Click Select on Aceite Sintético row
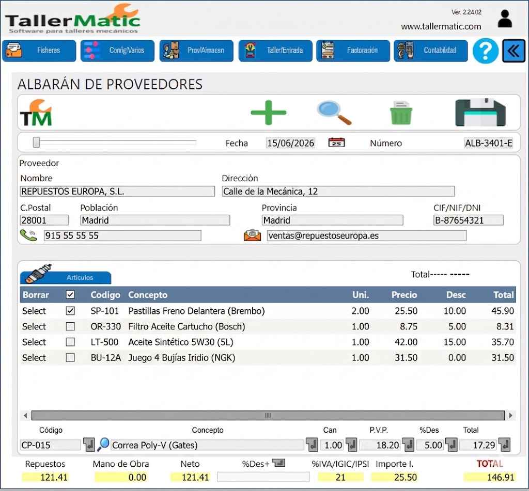529x491 pixels. click(34, 342)
